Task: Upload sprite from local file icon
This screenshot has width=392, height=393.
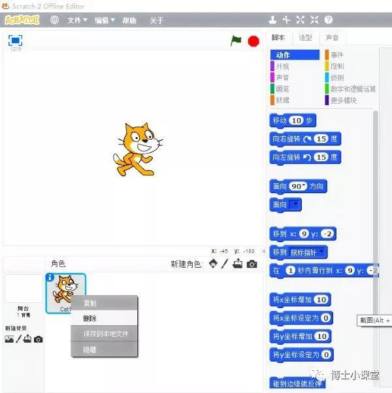Action: (237, 264)
